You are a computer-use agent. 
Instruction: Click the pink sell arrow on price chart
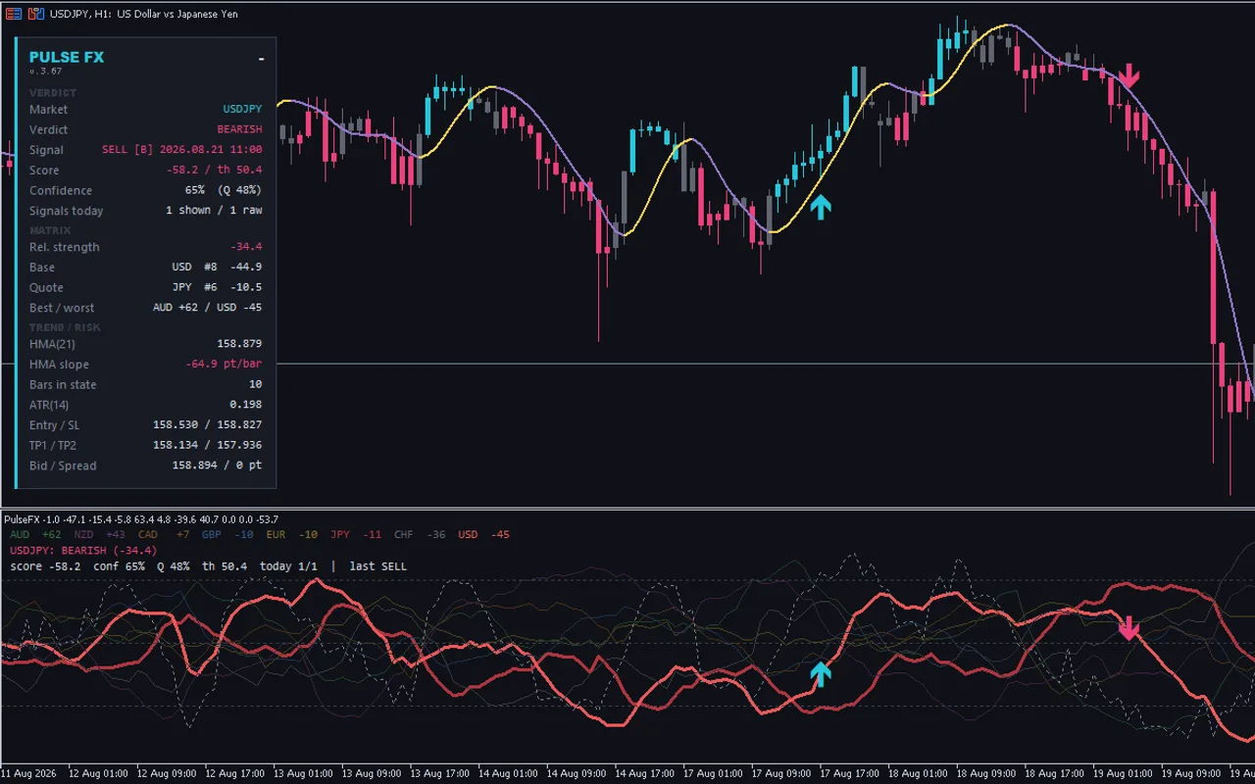pyautogui.click(x=1129, y=74)
